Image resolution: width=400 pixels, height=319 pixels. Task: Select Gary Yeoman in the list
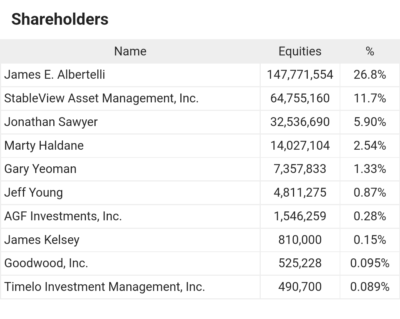(x=40, y=169)
